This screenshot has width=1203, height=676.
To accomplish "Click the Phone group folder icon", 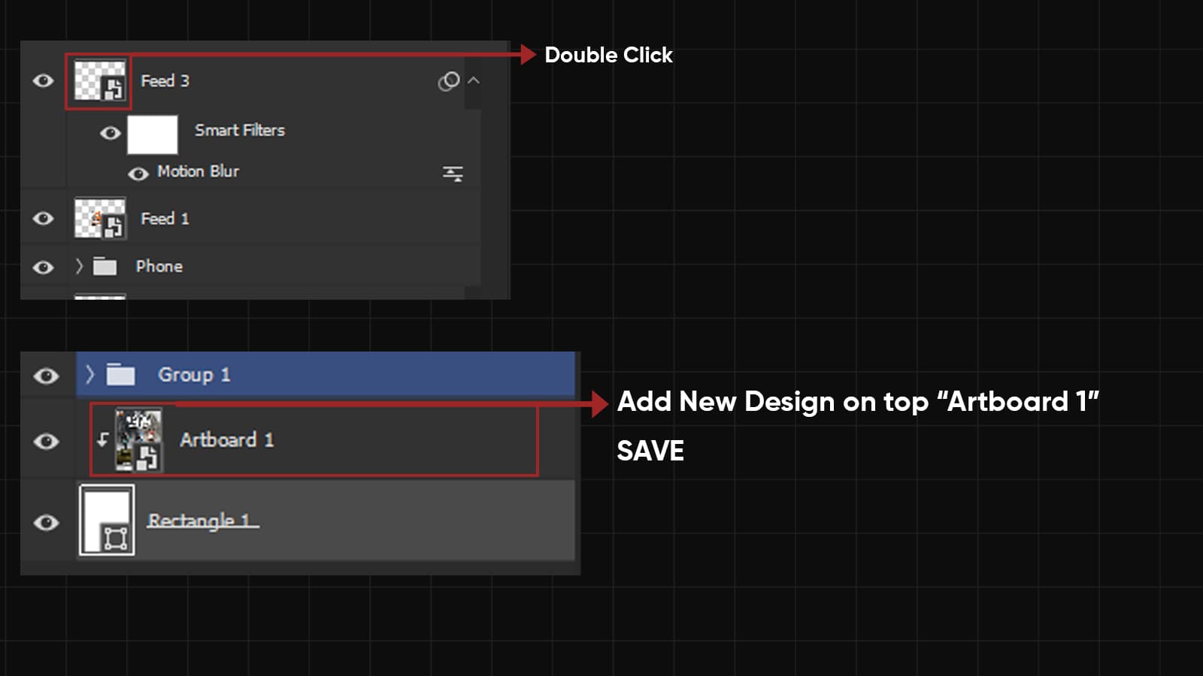I will (105, 266).
